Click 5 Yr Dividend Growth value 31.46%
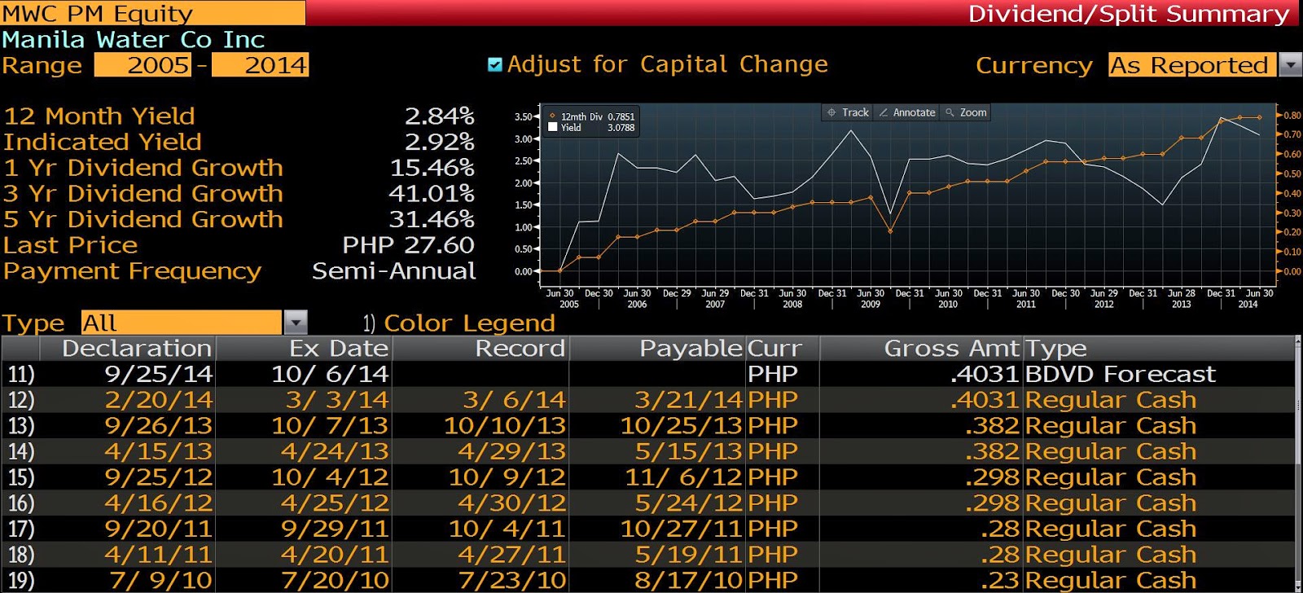The image size is (1303, 593). pyautogui.click(x=432, y=219)
